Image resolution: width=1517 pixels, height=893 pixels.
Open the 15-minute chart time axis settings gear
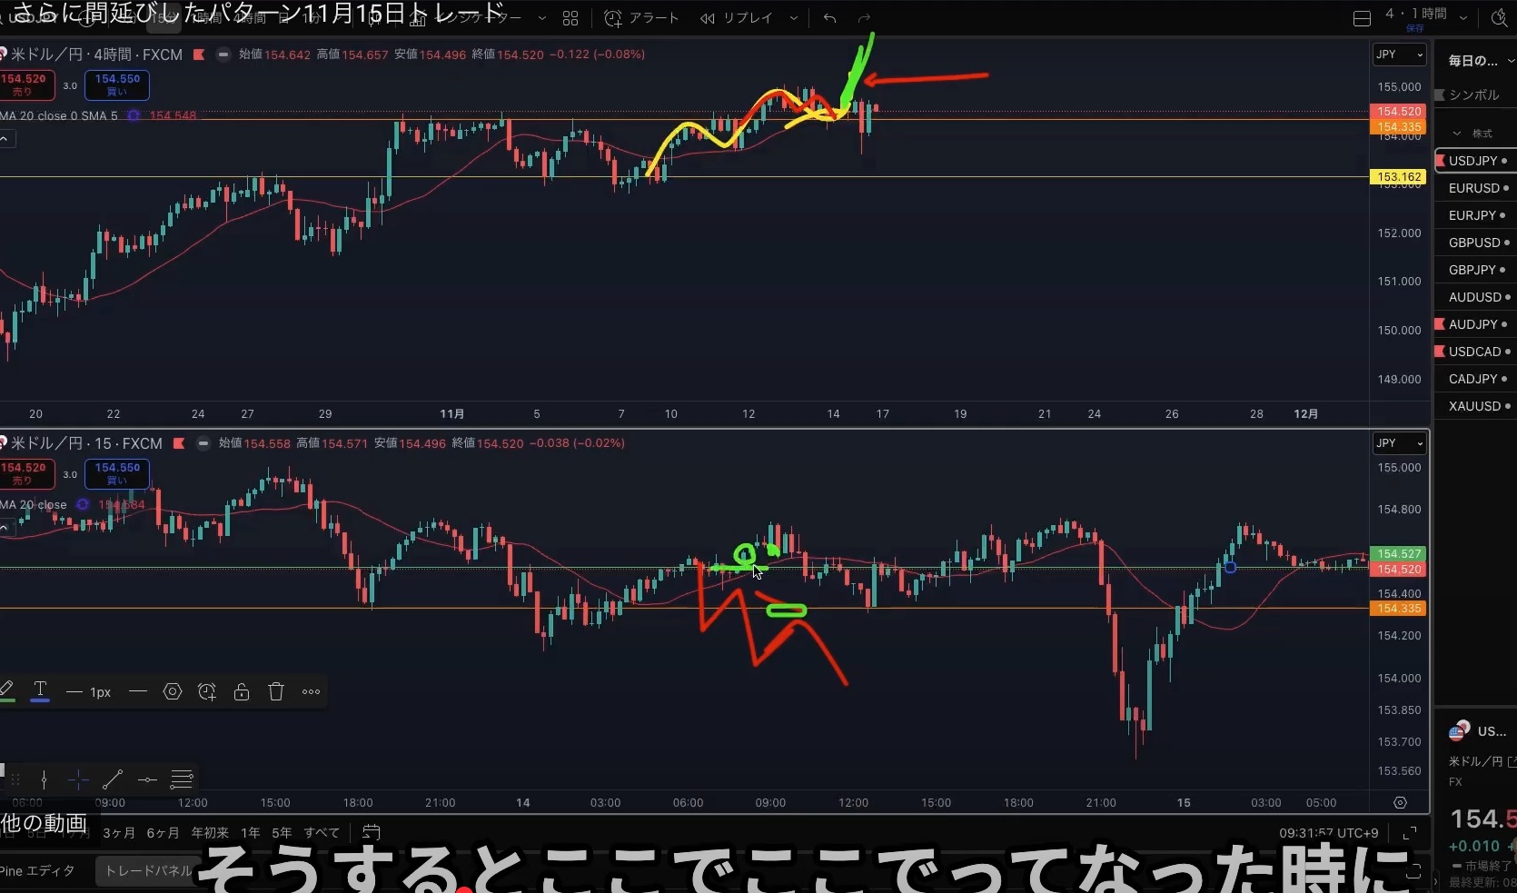point(1400,803)
